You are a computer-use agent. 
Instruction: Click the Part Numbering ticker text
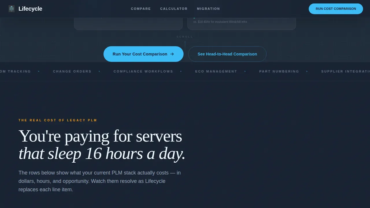click(279, 71)
